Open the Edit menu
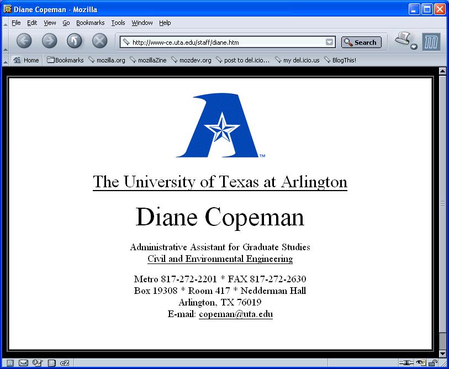The height and width of the screenshot is (369, 449). click(x=32, y=23)
